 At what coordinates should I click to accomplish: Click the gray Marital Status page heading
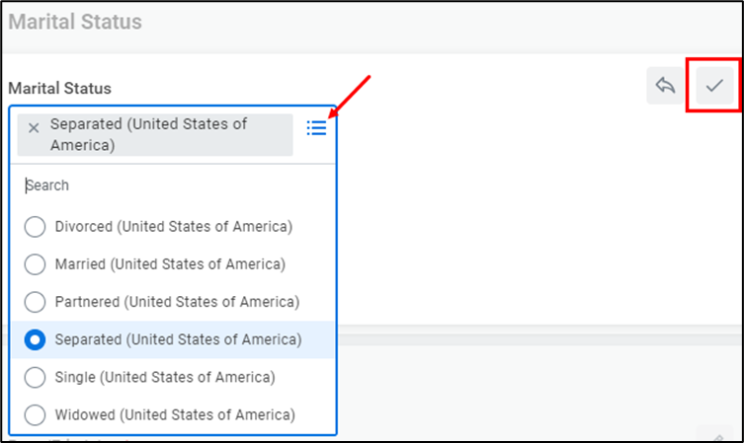click(75, 22)
